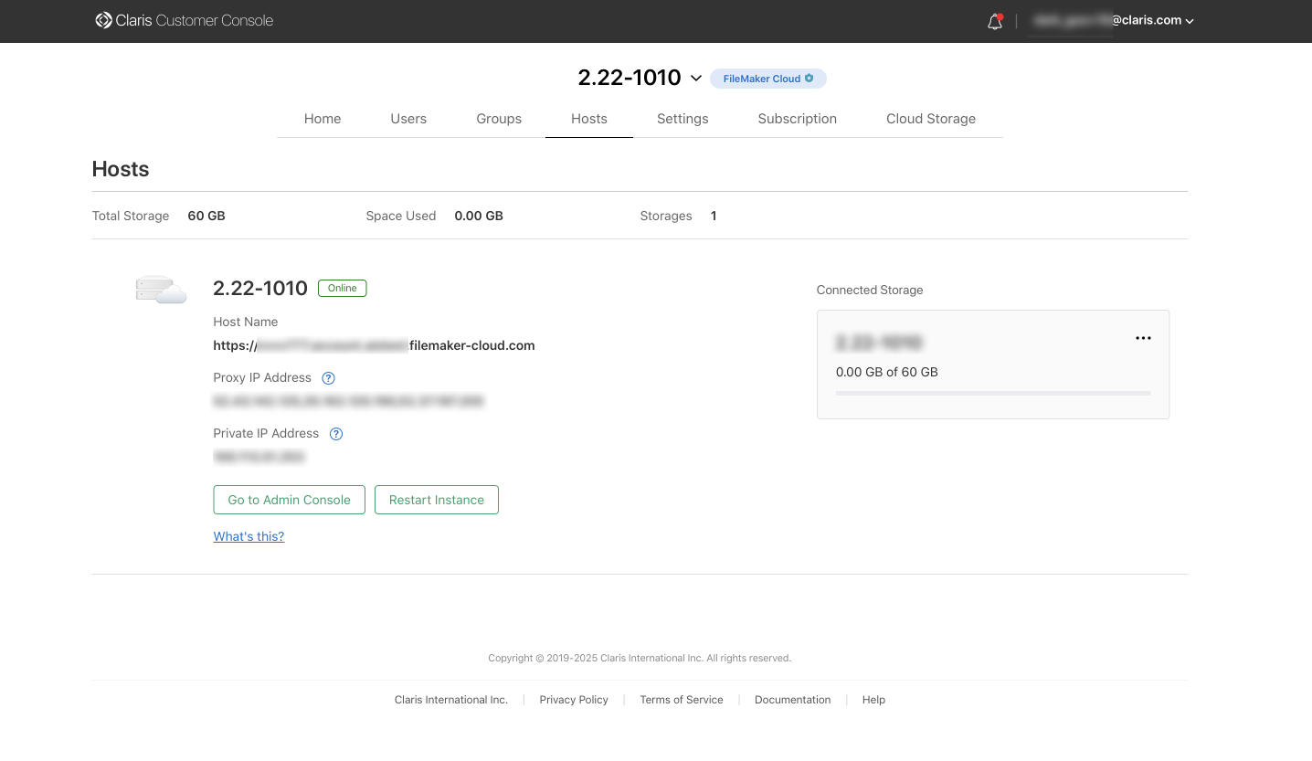1312x761 pixels.
Task: Go to the Groups tab
Action: click(x=499, y=119)
